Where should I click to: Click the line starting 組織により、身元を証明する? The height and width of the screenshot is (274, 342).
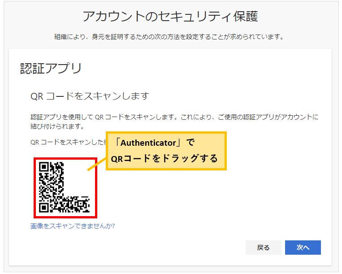click(169, 37)
